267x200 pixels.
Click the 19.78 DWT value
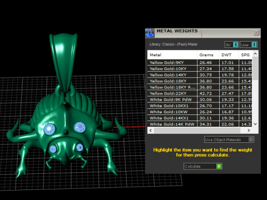point(228,75)
